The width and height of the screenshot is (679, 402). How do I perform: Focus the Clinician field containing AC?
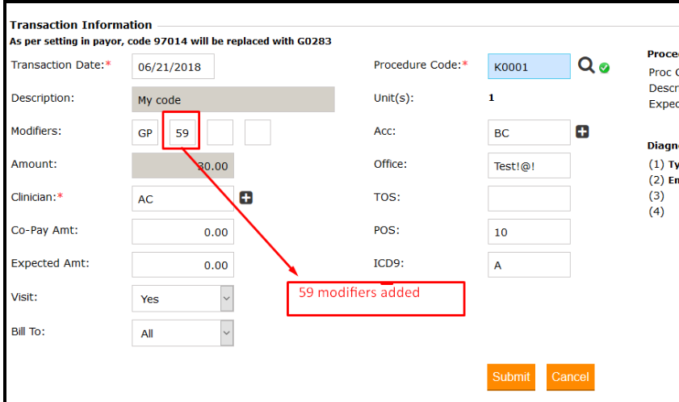coord(182,199)
